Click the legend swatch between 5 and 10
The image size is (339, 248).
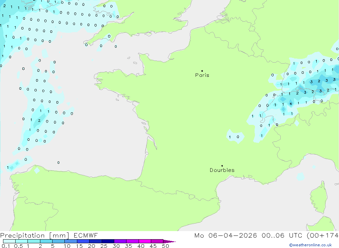point(59,241)
